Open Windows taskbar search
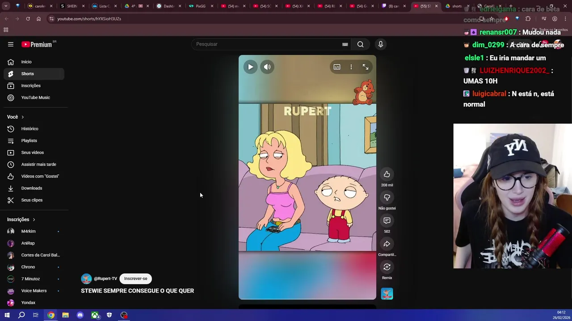The image size is (572, 321). click(21, 315)
